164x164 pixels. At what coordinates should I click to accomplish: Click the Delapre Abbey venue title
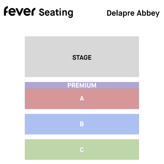pyautogui.click(x=133, y=13)
